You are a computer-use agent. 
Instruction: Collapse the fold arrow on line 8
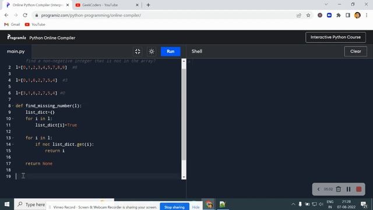point(13,106)
